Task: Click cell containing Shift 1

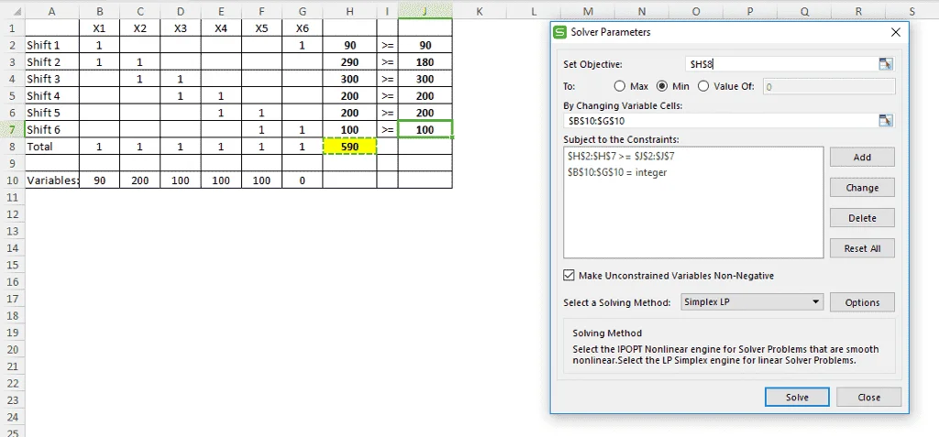Action: 52,45
